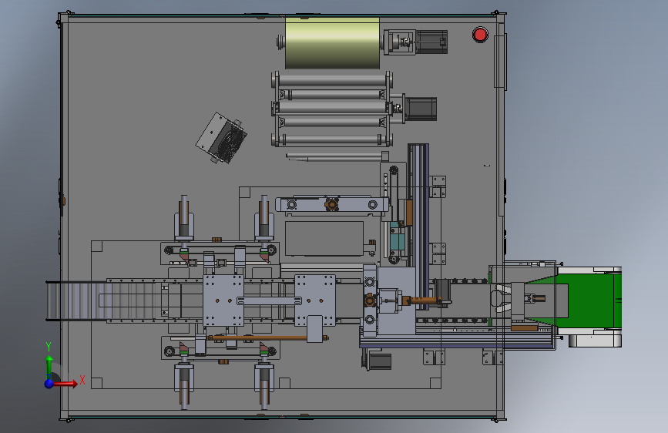Screen dimensions: 668x433
Task: Select the red emergency stop button on the machine
Action: pyautogui.click(x=480, y=35)
